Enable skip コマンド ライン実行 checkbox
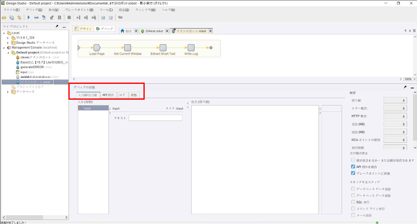The width and height of the screenshot is (417, 224). [x=353, y=209]
